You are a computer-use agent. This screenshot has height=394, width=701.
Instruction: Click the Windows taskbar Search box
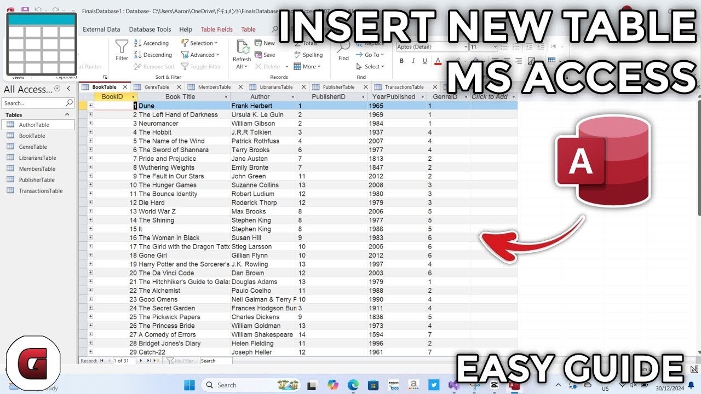(x=250, y=385)
